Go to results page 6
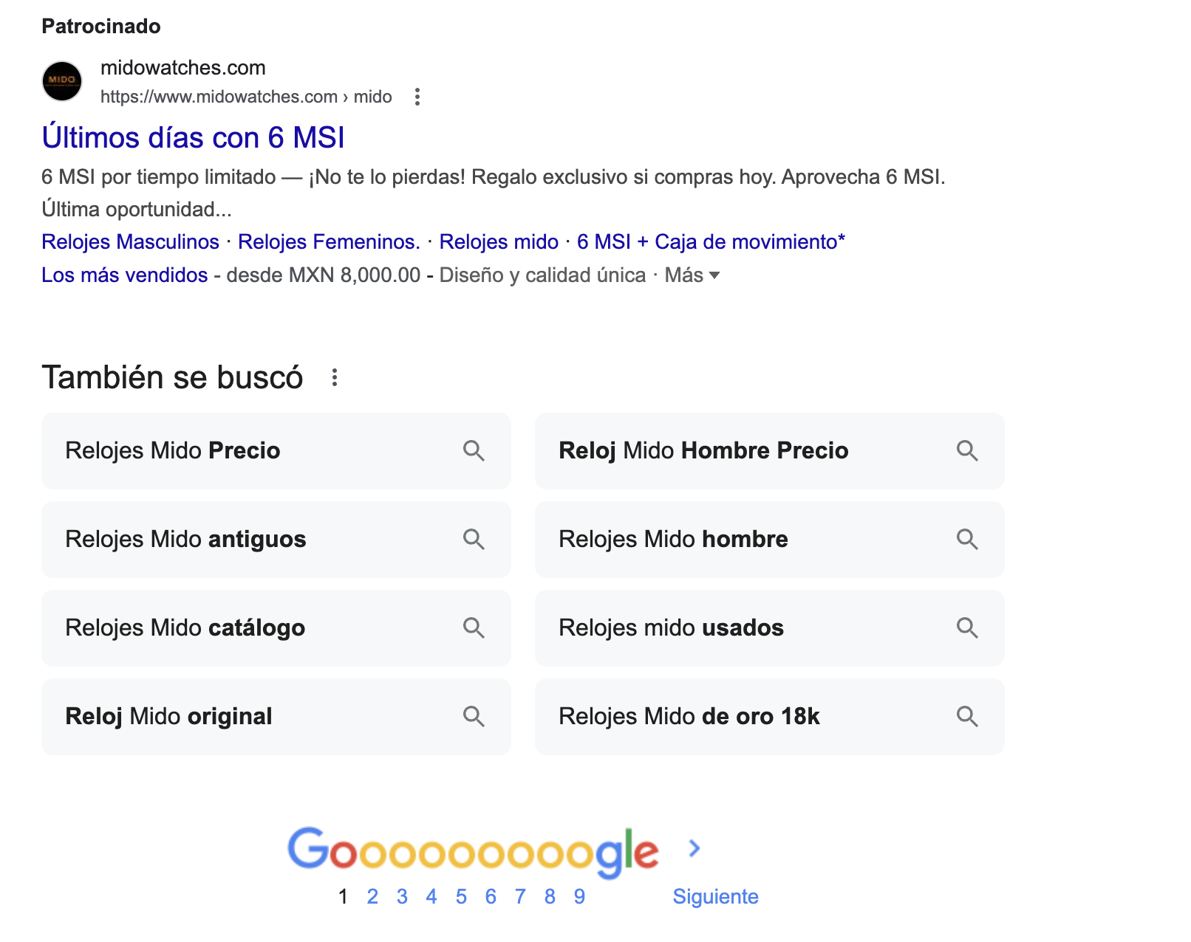 point(491,896)
